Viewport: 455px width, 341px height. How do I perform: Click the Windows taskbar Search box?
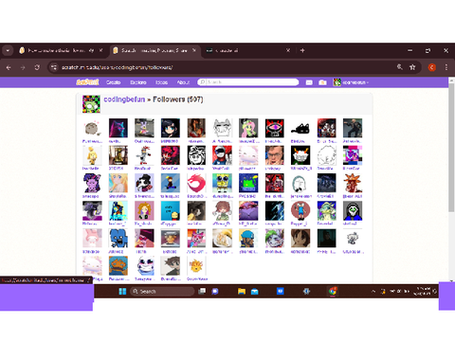[x=162, y=291]
